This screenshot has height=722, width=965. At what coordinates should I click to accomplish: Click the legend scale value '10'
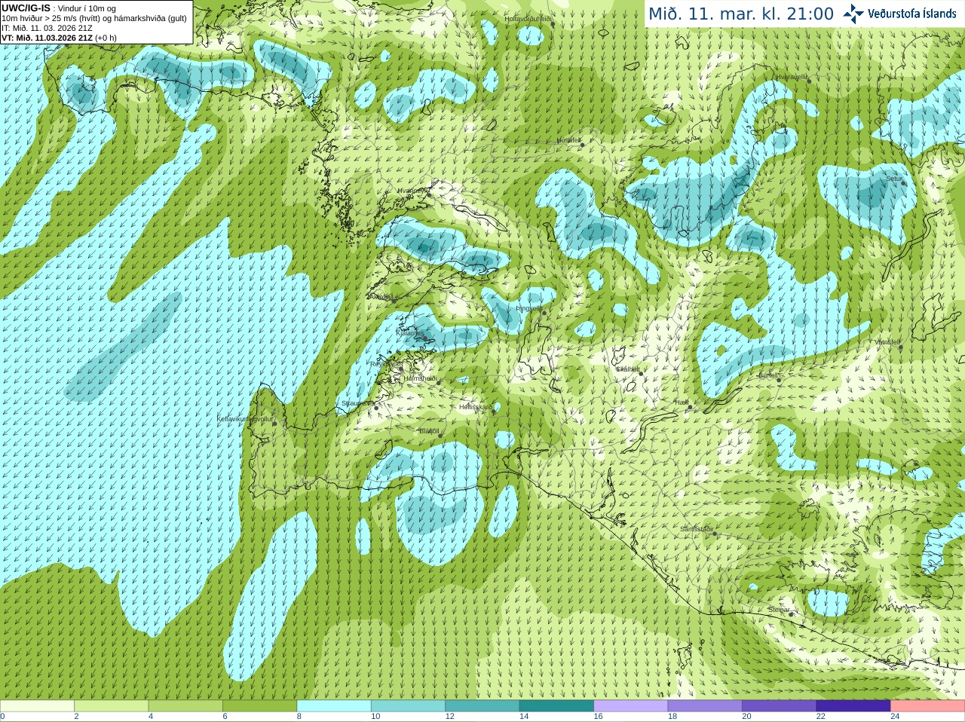pos(375,717)
